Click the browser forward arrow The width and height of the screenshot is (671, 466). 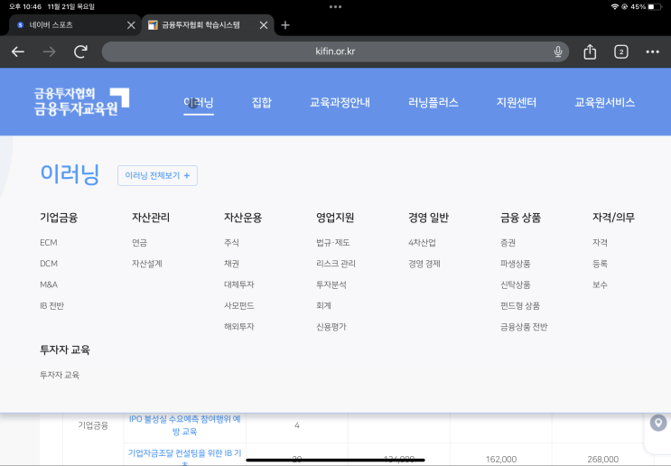pyautogui.click(x=49, y=51)
